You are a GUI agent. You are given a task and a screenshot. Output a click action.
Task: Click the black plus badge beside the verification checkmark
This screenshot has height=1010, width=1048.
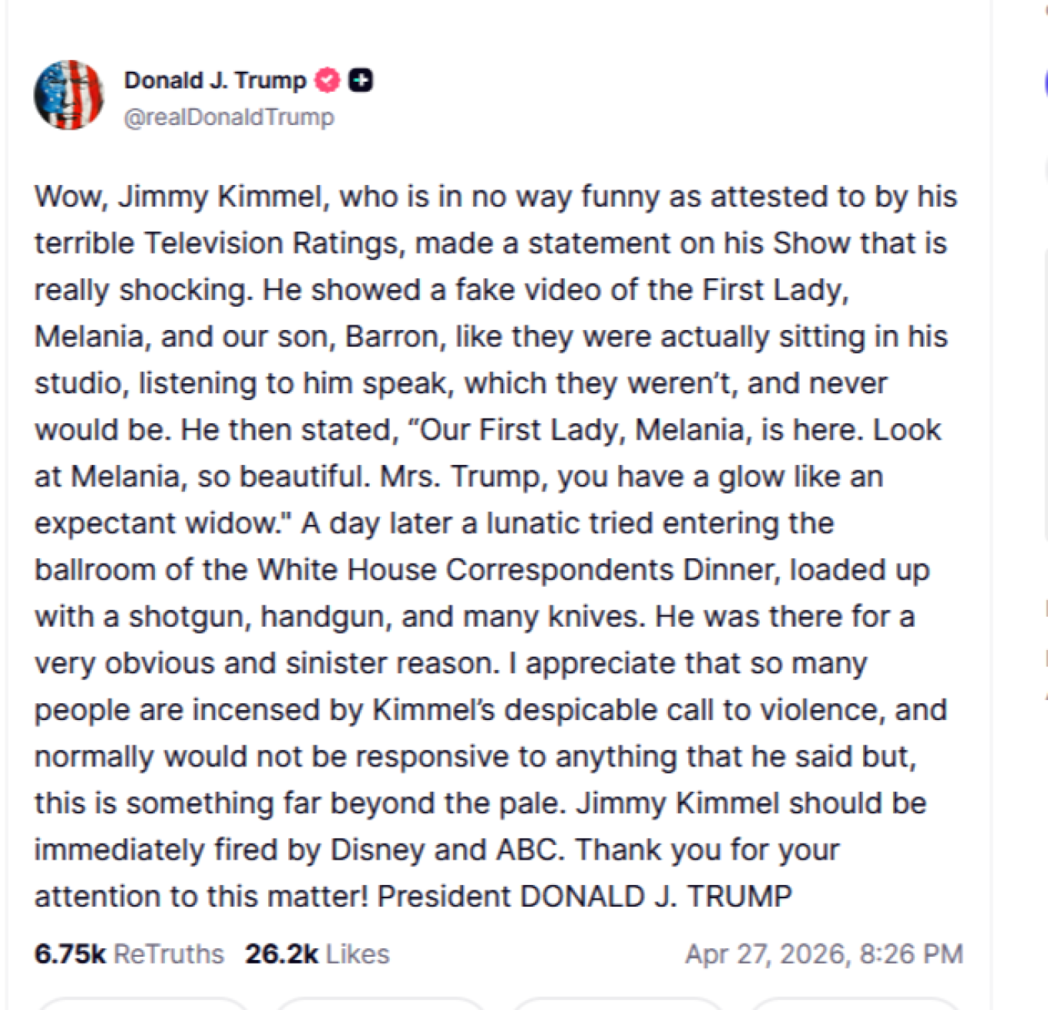[x=360, y=79]
